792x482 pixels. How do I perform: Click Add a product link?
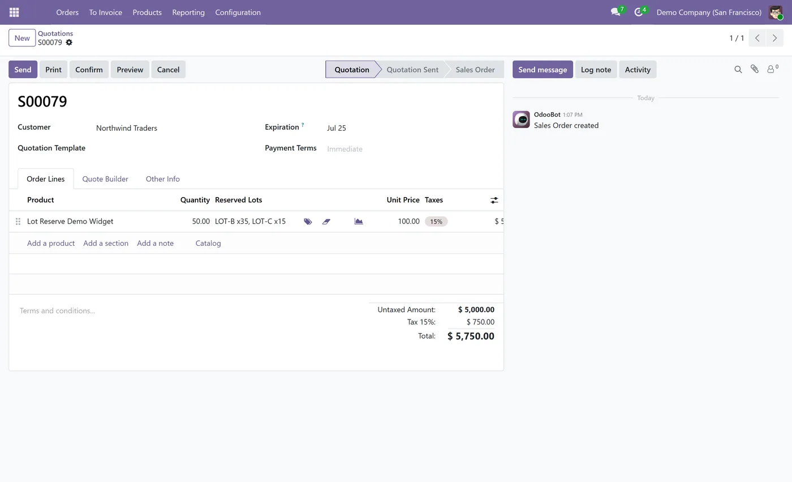pos(51,243)
